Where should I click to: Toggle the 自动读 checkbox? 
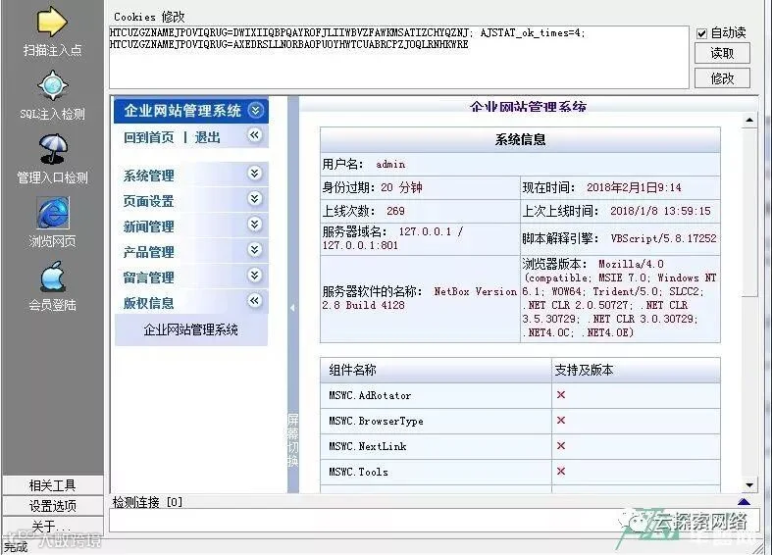pyautogui.click(x=701, y=33)
